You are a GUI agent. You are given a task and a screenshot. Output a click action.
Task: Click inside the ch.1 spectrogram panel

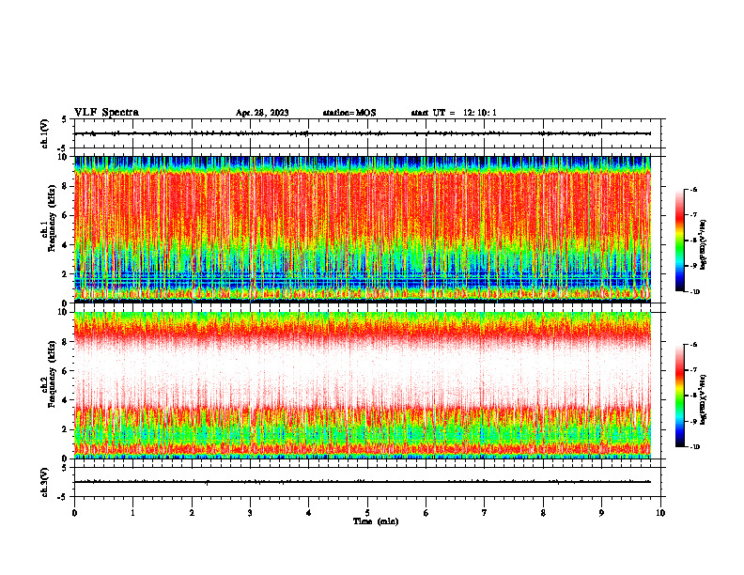click(x=363, y=229)
